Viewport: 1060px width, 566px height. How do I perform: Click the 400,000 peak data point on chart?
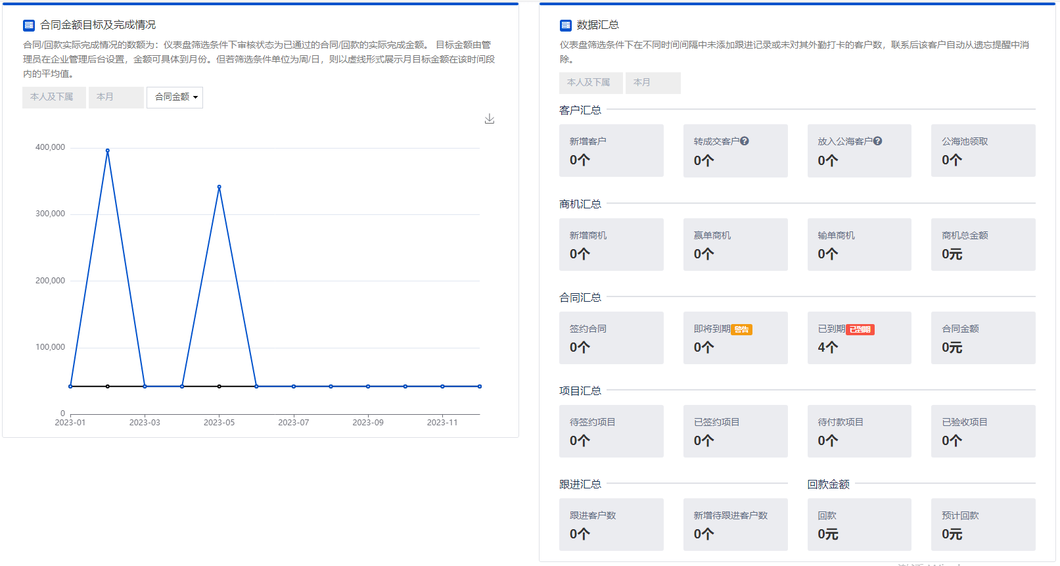(x=108, y=151)
